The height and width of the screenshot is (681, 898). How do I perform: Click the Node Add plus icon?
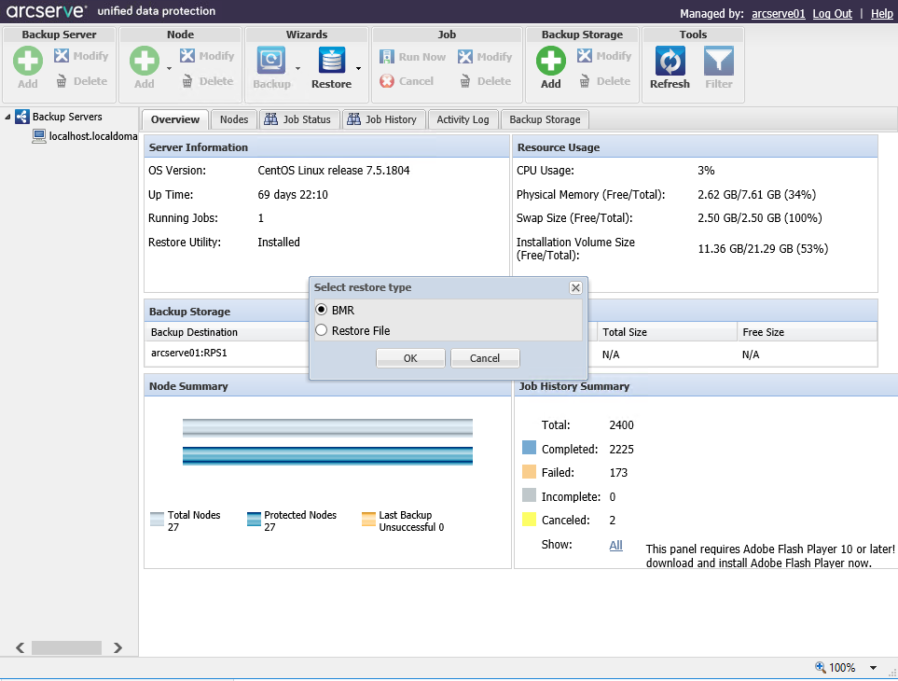[x=145, y=61]
